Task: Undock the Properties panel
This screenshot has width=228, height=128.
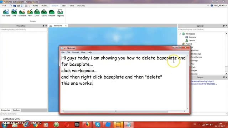Action: click(x=43, y=26)
